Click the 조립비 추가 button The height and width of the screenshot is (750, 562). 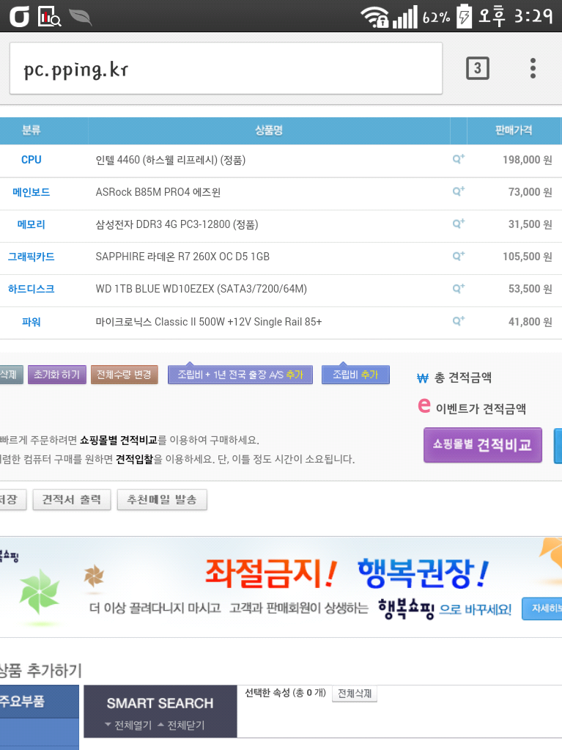click(x=355, y=375)
